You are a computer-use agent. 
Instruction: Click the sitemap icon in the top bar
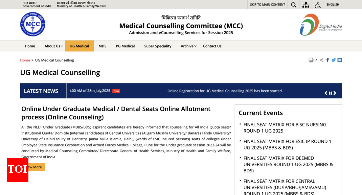(x=306, y=4)
